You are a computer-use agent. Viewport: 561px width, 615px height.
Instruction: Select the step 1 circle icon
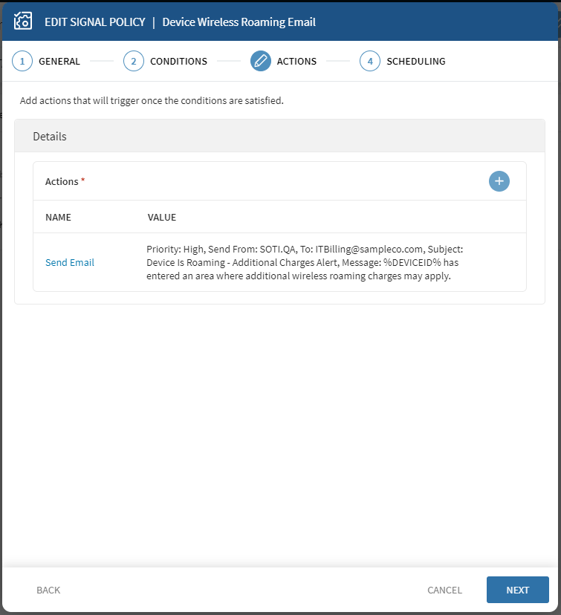[x=22, y=61]
